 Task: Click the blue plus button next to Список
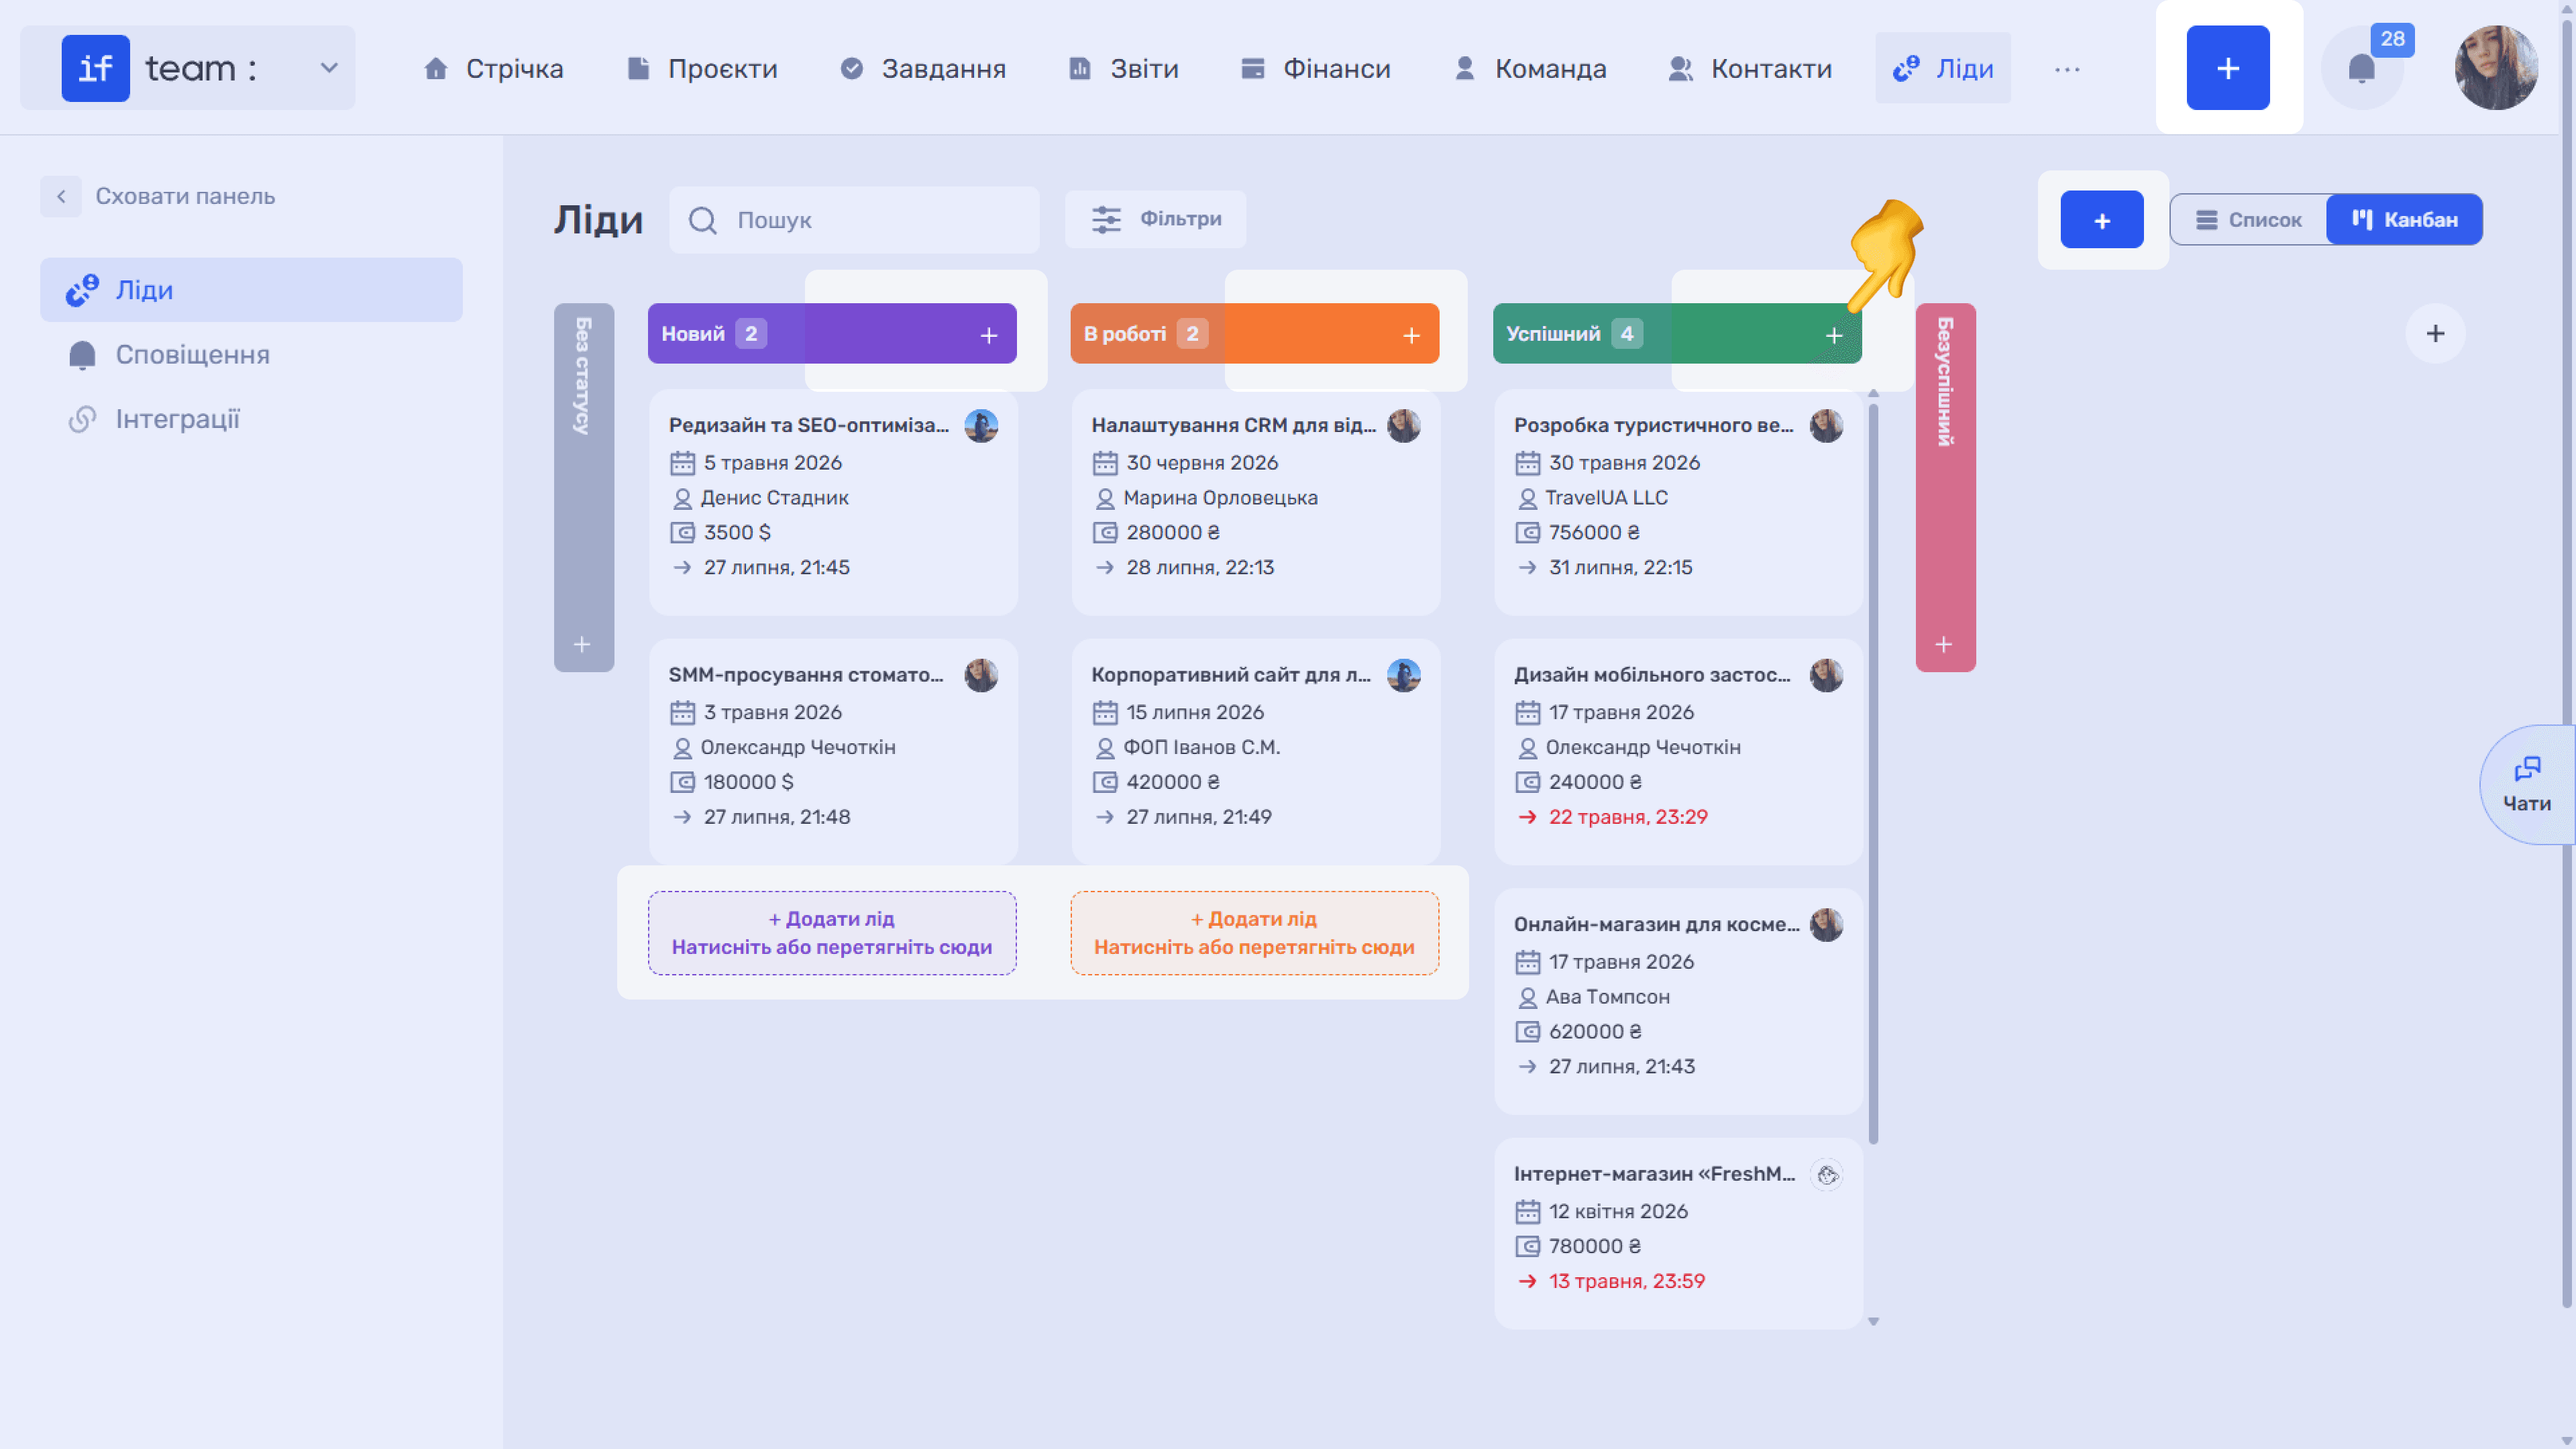[x=2101, y=219]
